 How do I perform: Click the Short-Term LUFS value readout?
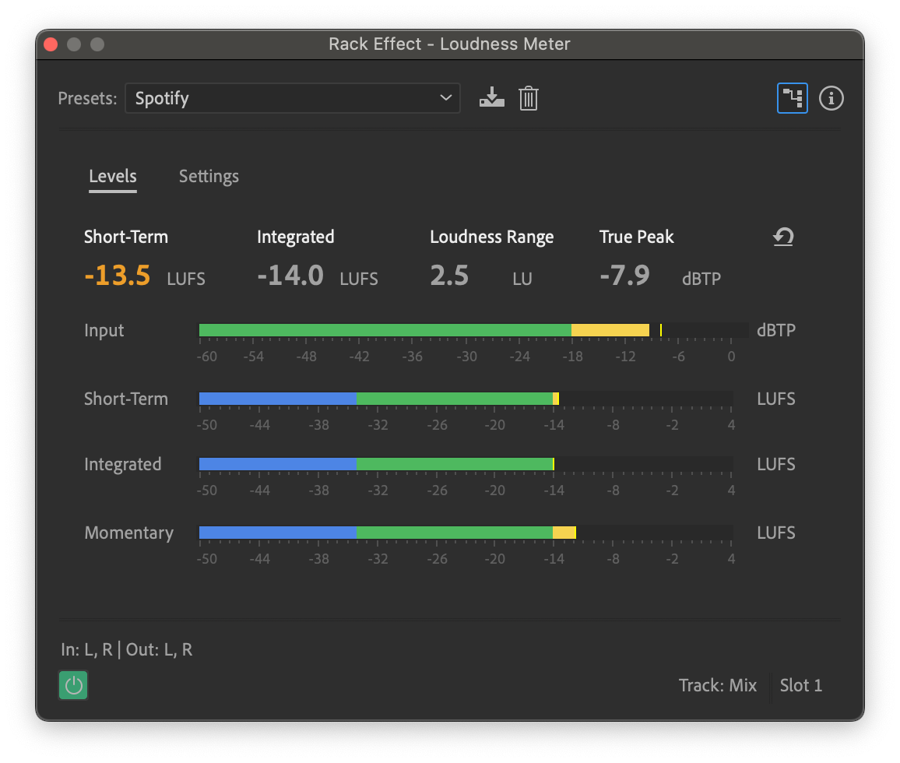[x=118, y=275]
